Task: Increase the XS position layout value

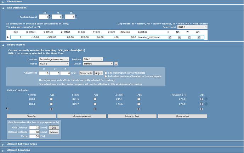Action: tap(50, 16)
